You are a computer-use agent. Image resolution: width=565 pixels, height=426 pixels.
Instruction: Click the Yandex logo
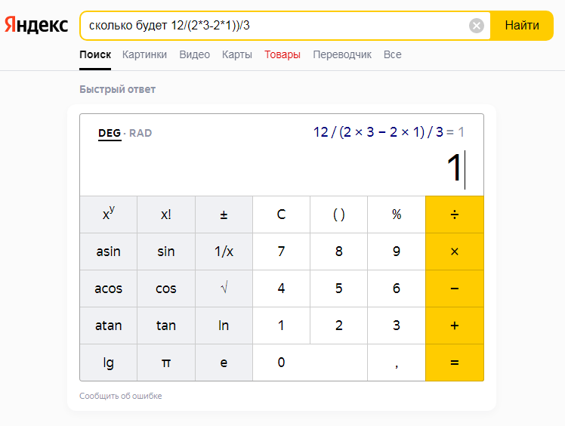36,26
